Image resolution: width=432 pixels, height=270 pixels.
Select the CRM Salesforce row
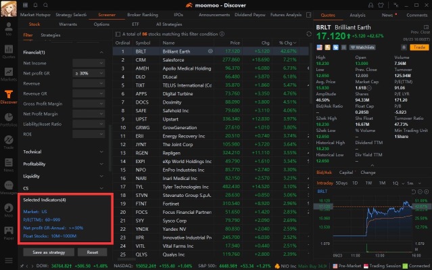tap(211, 60)
